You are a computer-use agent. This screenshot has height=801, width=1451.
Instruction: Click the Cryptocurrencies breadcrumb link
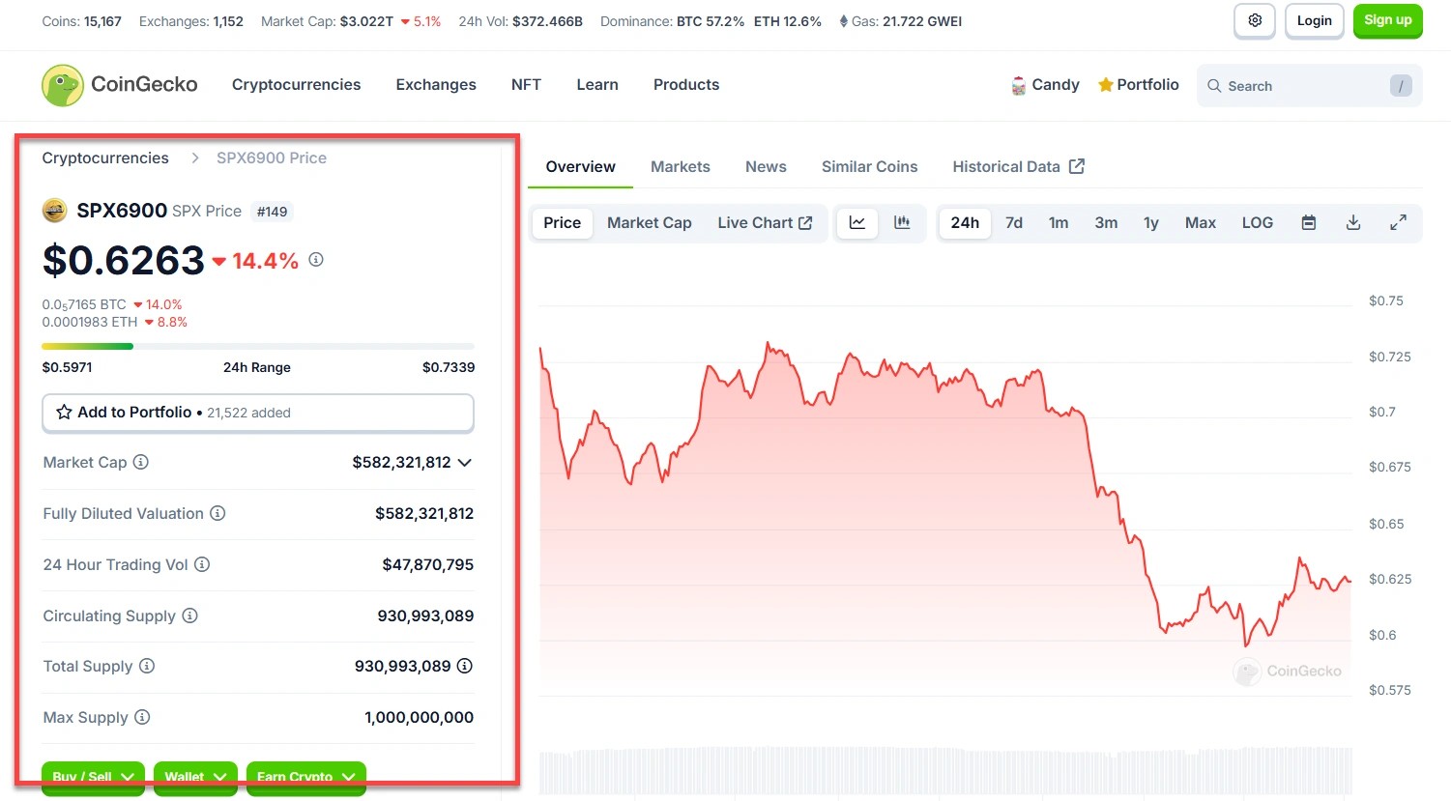pos(105,158)
